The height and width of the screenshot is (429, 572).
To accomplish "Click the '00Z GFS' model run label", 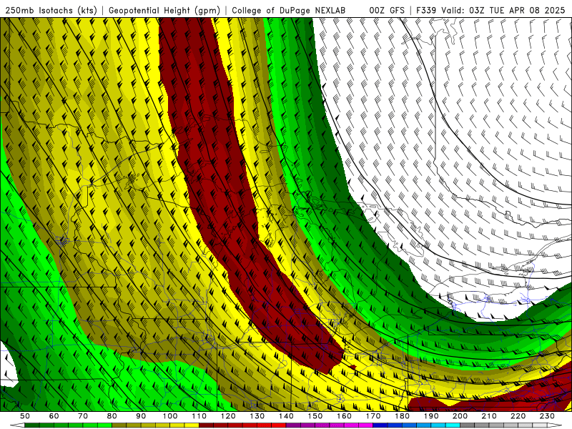I will tap(387, 10).
